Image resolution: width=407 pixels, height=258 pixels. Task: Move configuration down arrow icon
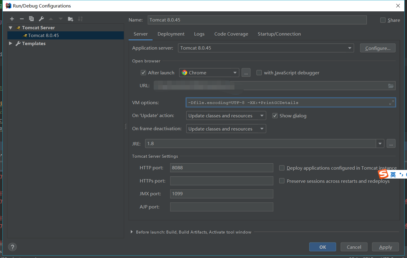[61, 19]
